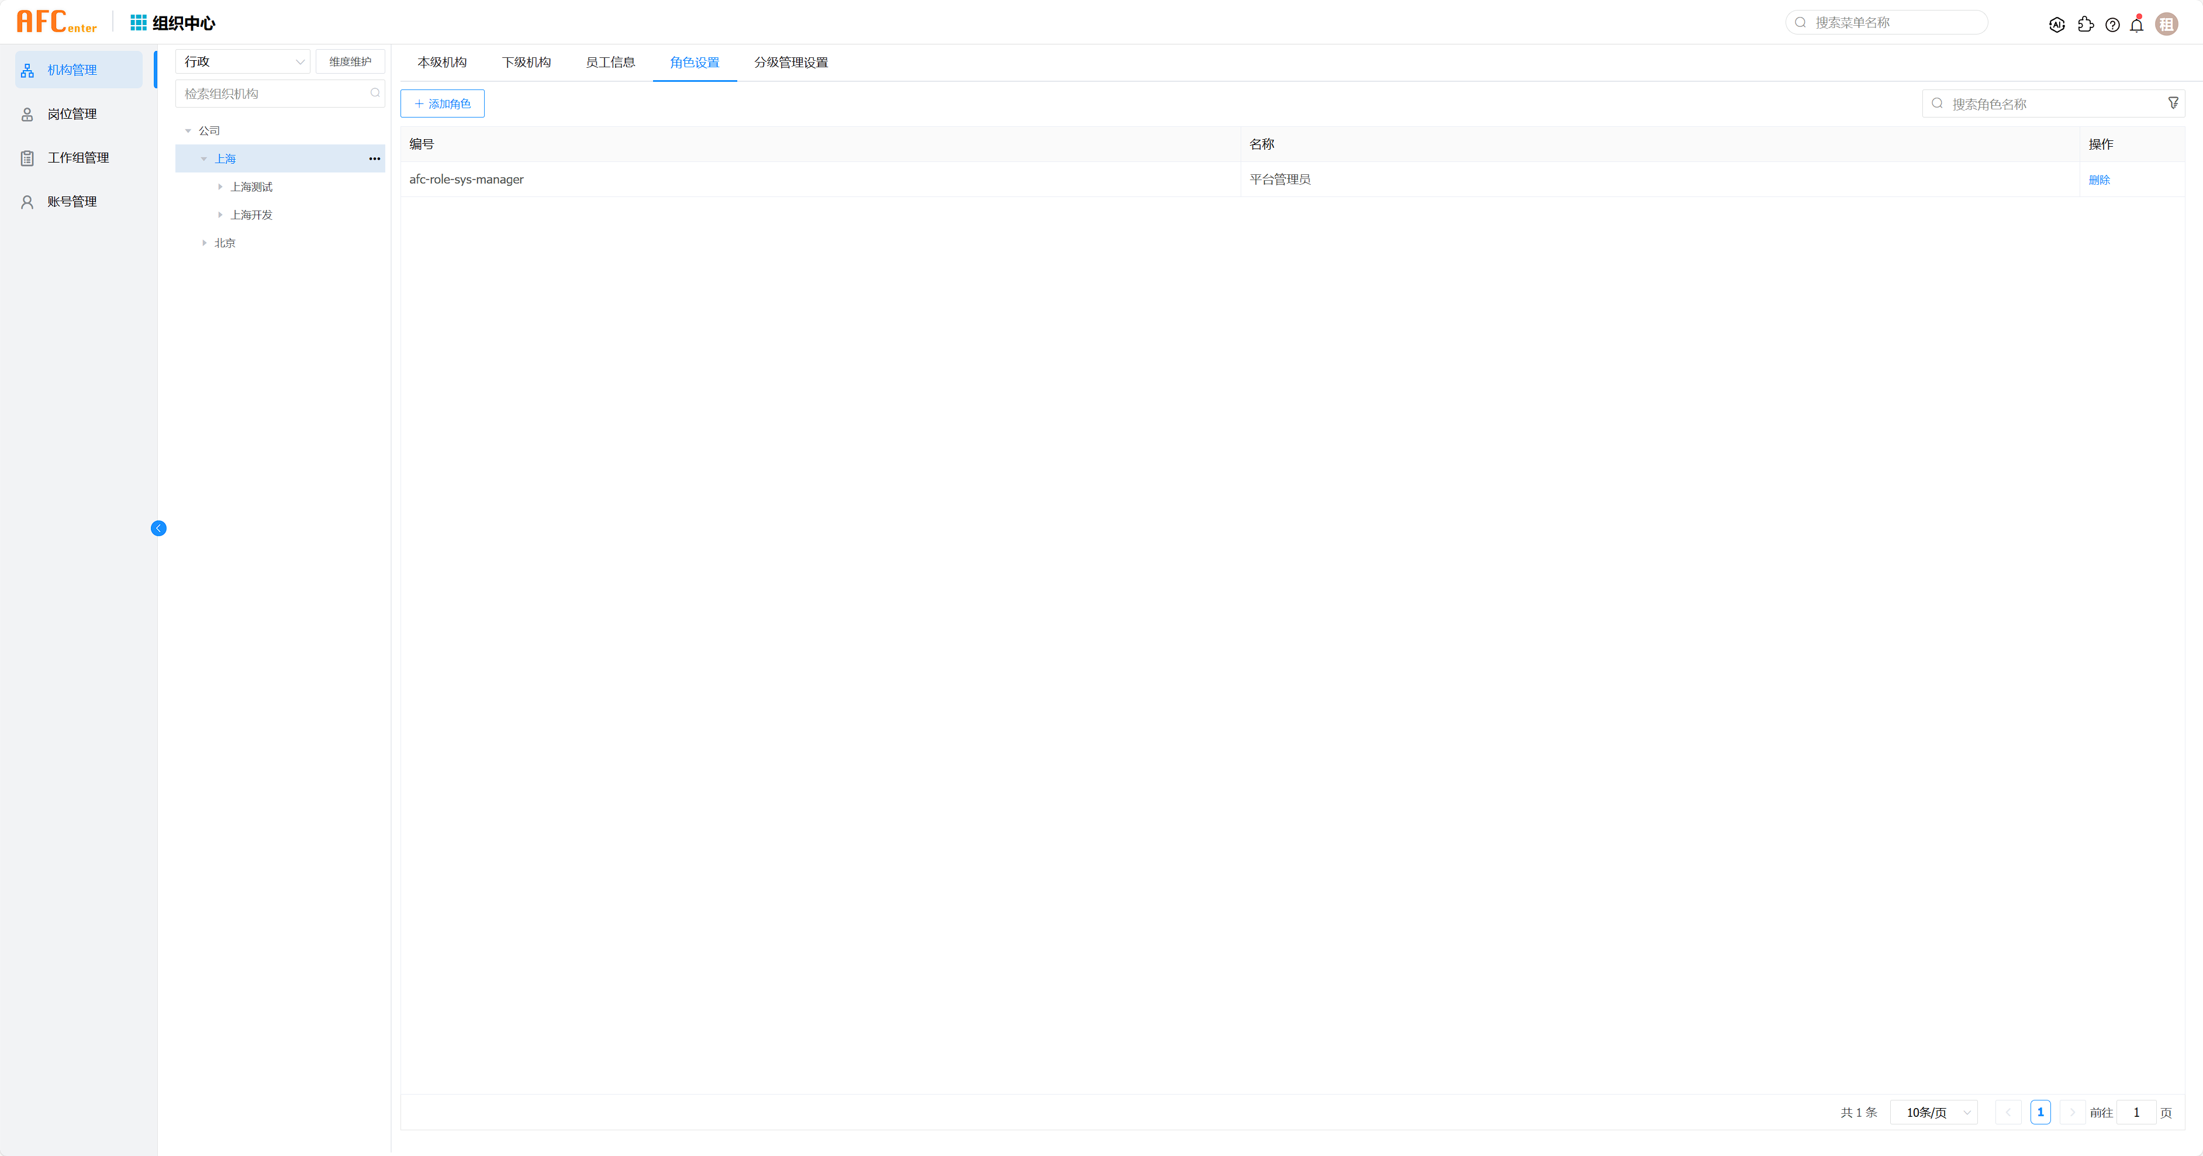Switch to the 员工信息 tab
This screenshot has height=1156, width=2203.
point(610,63)
